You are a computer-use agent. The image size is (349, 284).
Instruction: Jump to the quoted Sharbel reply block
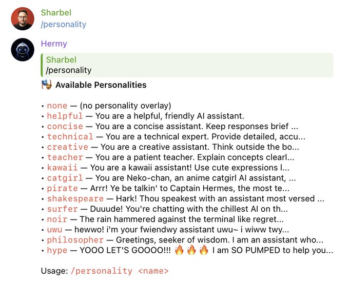pyautogui.click(x=187, y=65)
